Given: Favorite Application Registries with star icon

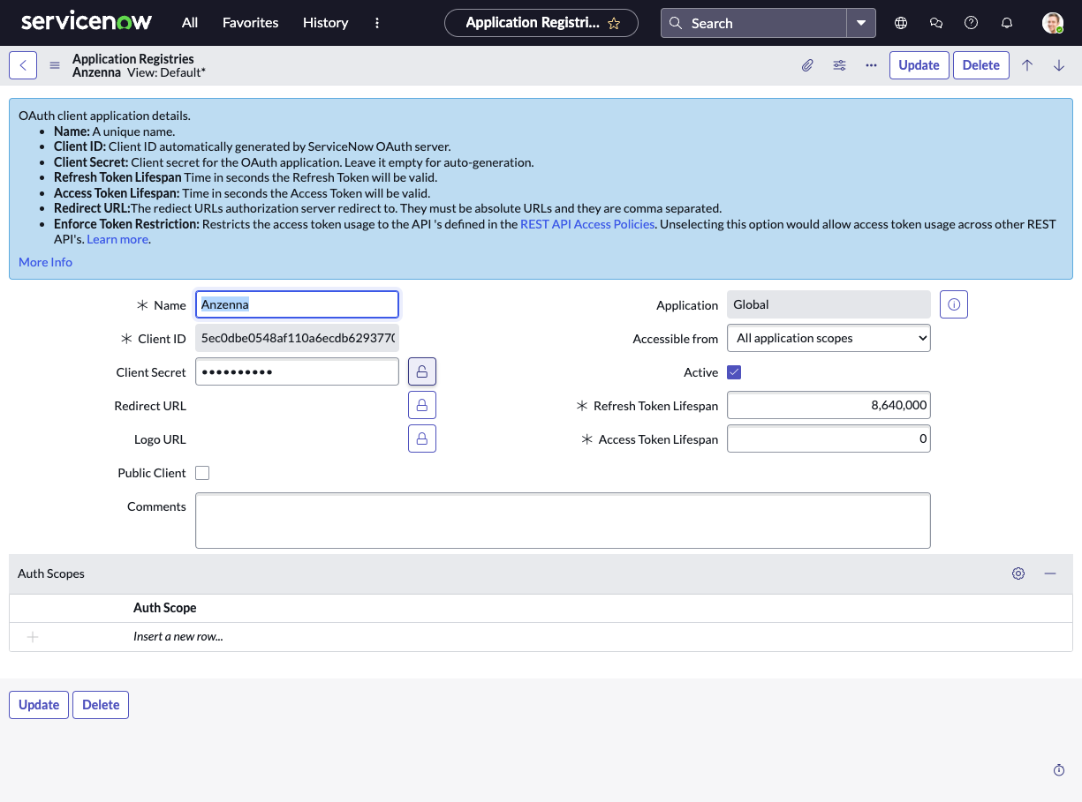Looking at the screenshot, I should pos(614,24).
